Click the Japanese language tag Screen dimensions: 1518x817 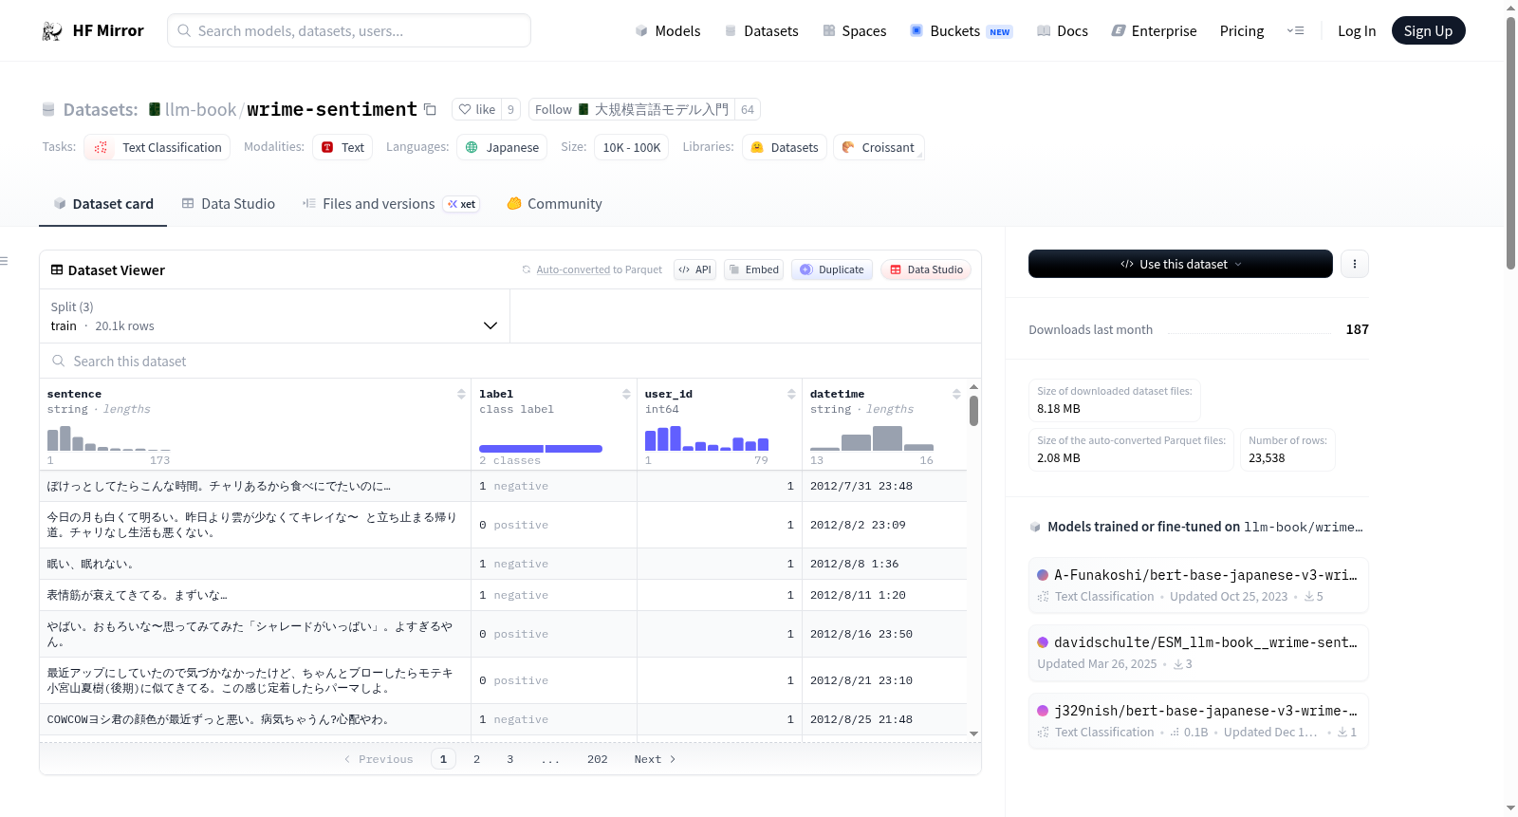502,147
